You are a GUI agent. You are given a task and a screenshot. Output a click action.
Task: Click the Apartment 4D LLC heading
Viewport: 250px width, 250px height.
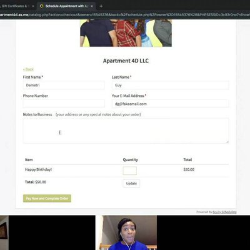tap(126, 61)
